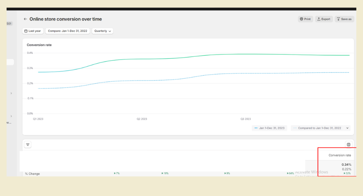Screen dimensions: 363x196
Task: Select the highlighted sidebar menu item
Action: (10, 62)
